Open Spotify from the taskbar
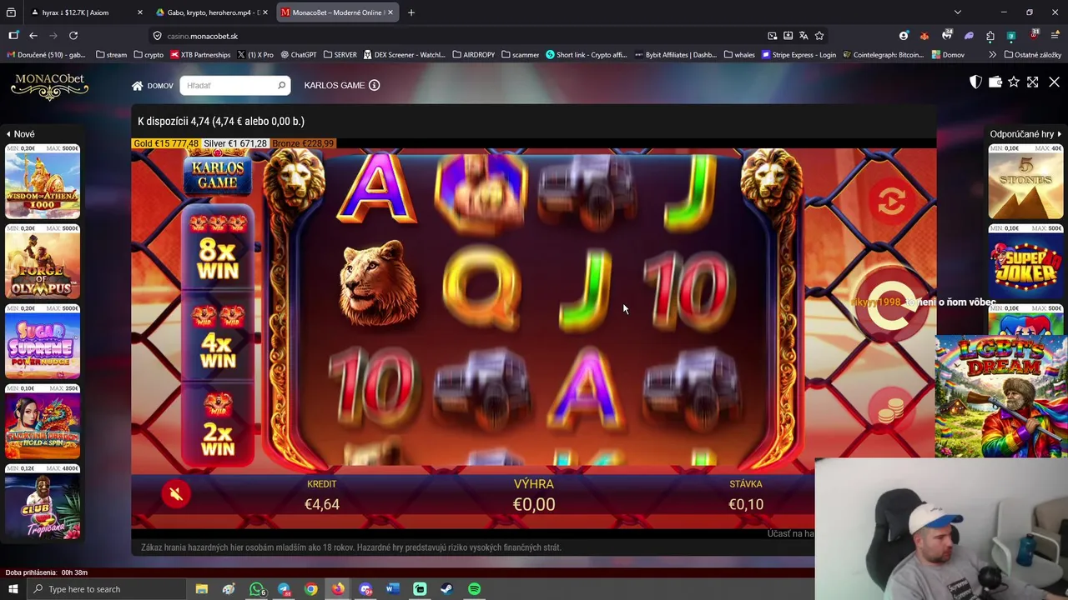1068x600 pixels. click(x=474, y=589)
